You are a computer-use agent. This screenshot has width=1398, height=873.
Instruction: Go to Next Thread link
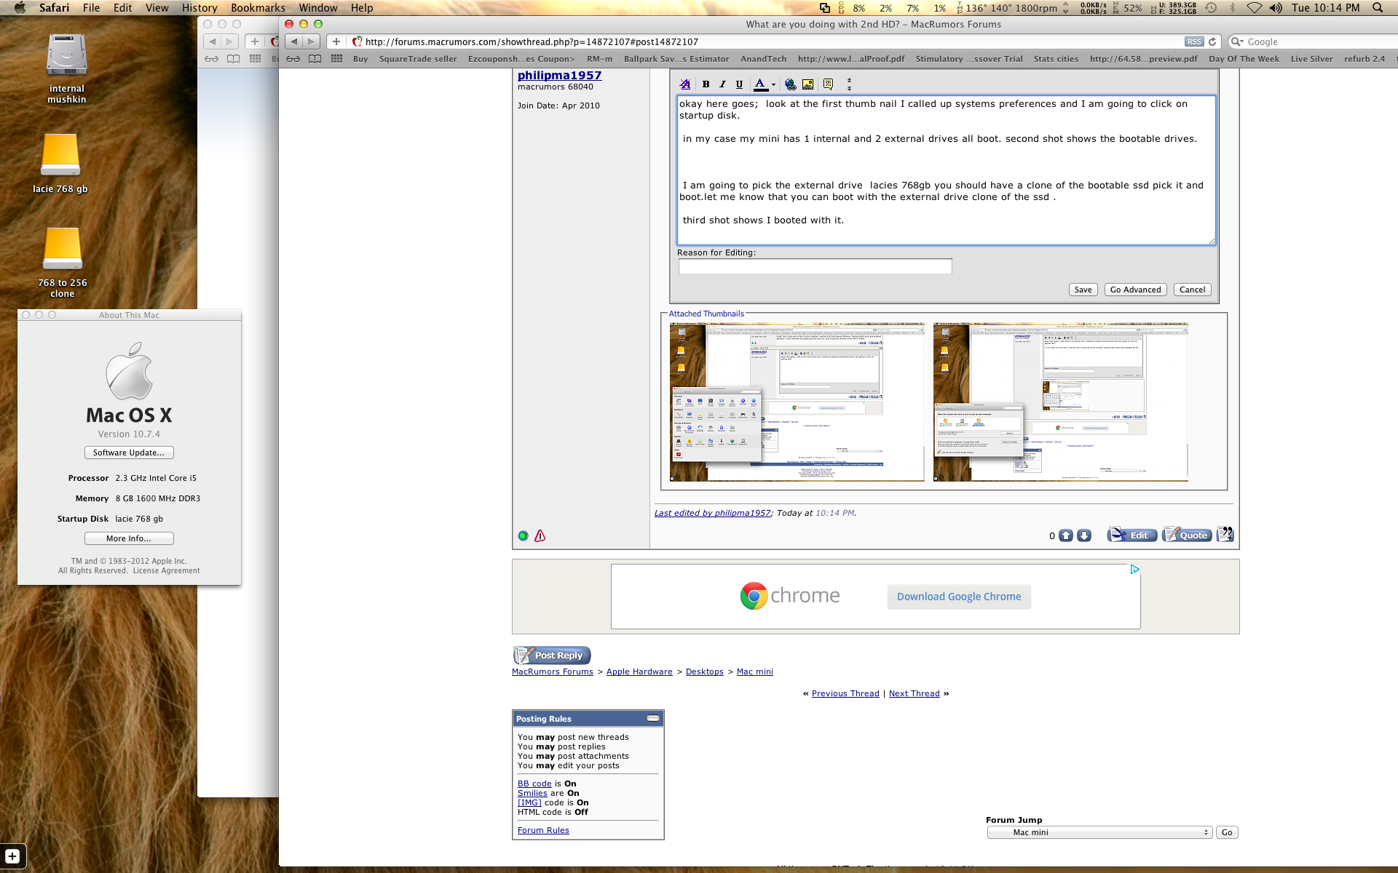pos(914,693)
